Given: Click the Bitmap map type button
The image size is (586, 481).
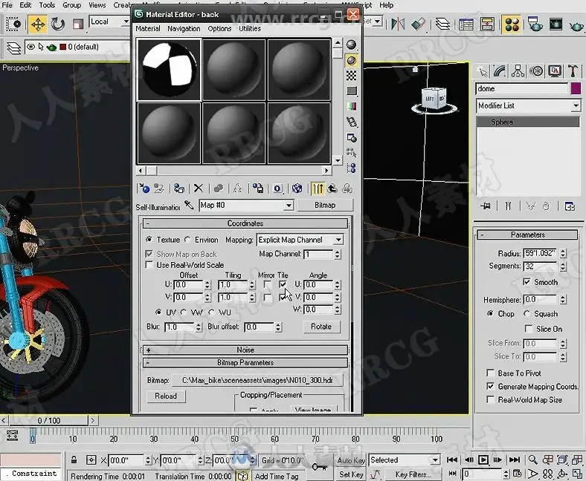Looking at the screenshot, I should [324, 206].
